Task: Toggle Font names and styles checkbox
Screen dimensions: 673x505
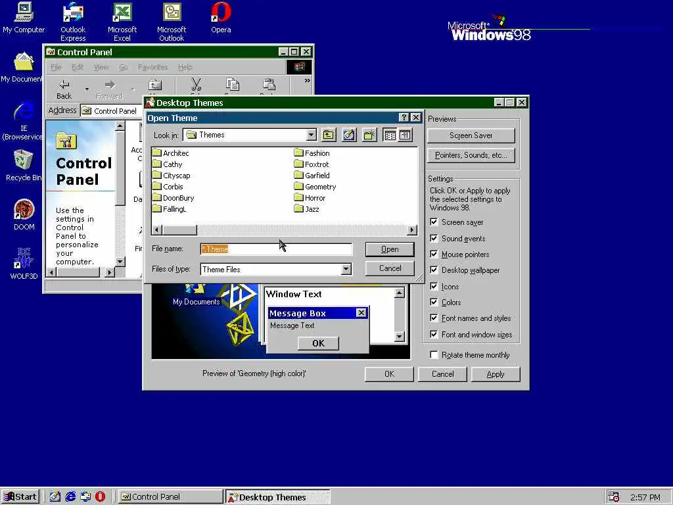Action: coord(434,318)
